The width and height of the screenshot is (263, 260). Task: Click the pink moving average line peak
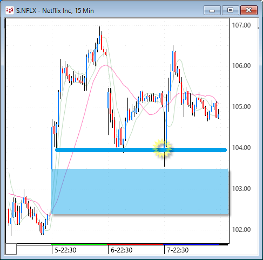[x=106, y=65]
